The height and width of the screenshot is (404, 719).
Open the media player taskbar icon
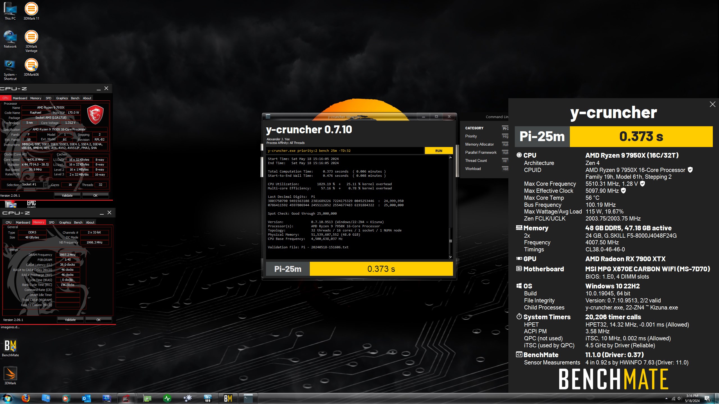click(65, 398)
